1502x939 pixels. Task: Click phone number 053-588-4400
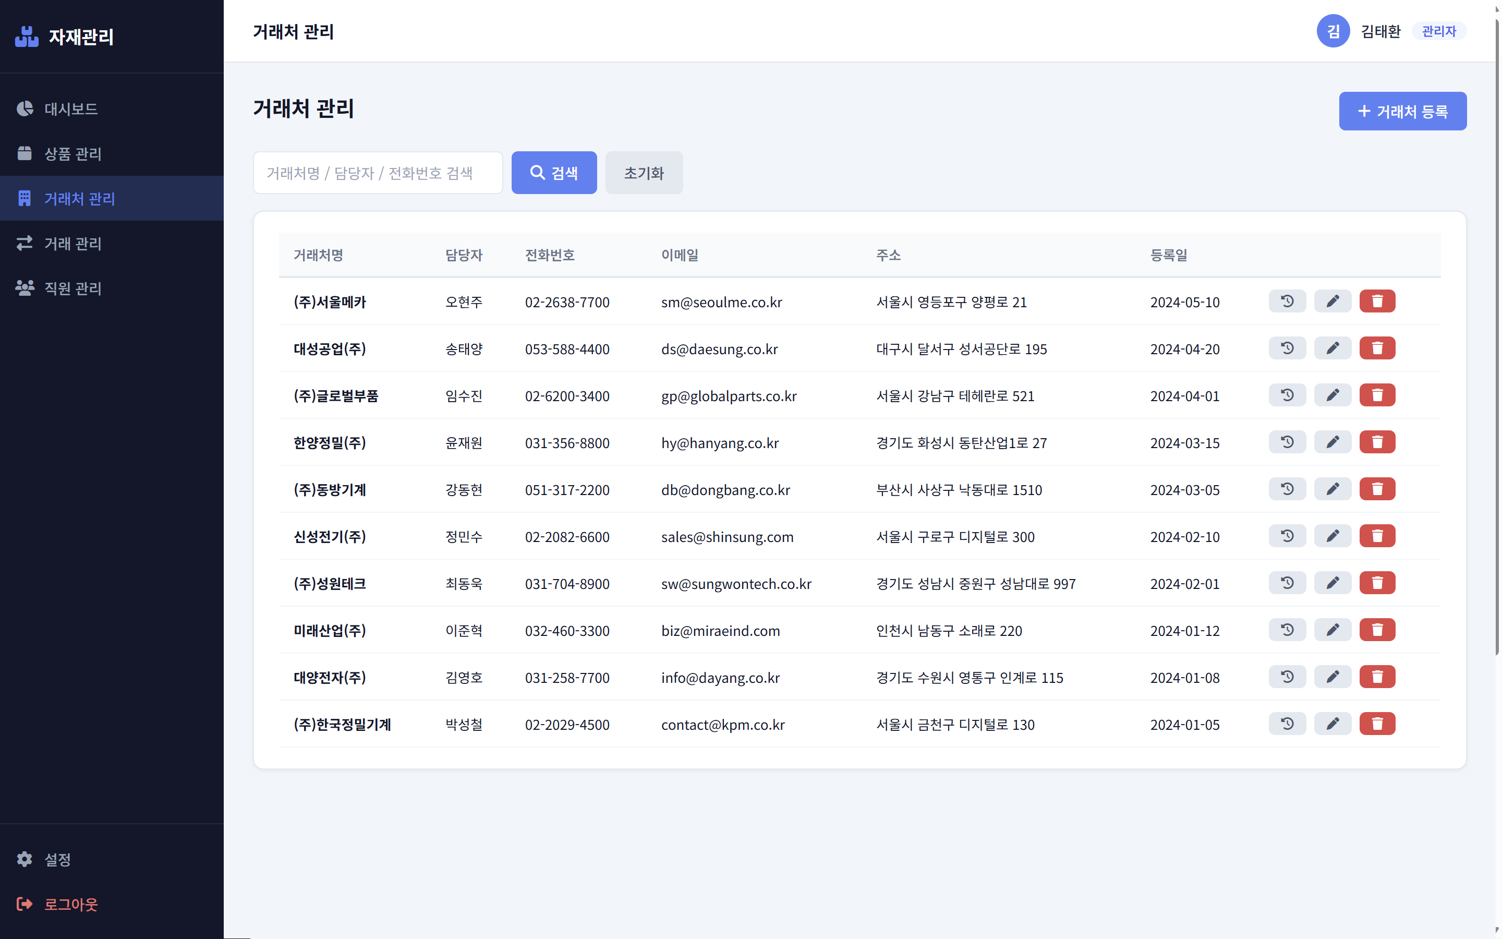point(567,349)
